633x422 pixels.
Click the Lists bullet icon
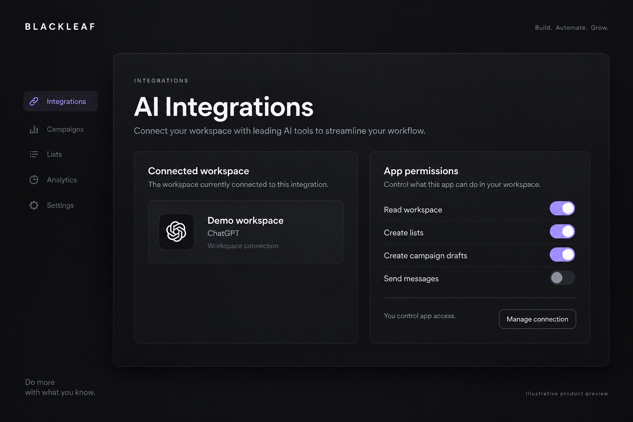(x=34, y=154)
